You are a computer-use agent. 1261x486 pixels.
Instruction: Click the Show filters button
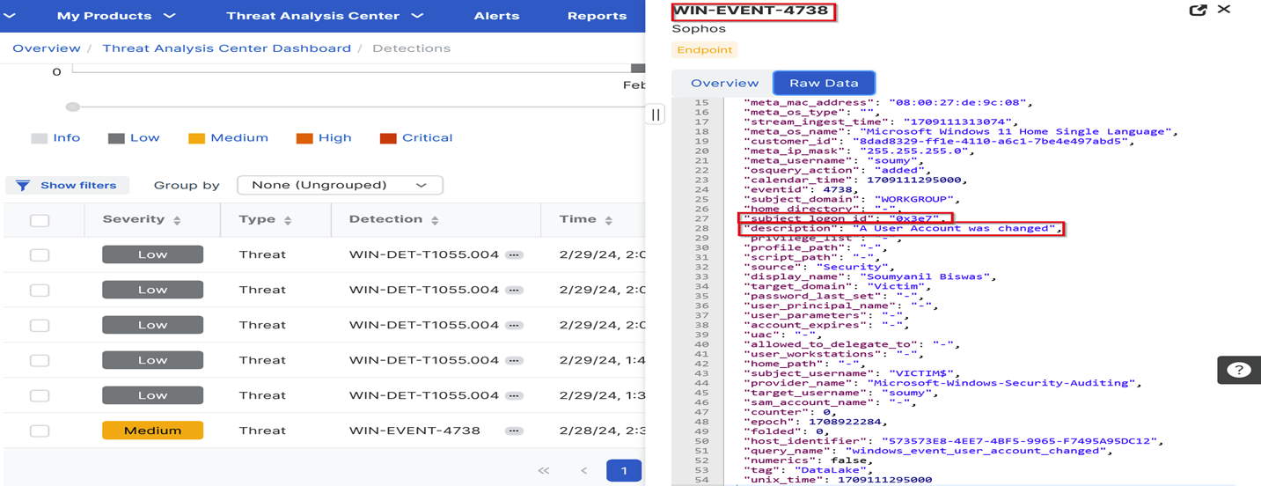pyautogui.click(x=67, y=186)
